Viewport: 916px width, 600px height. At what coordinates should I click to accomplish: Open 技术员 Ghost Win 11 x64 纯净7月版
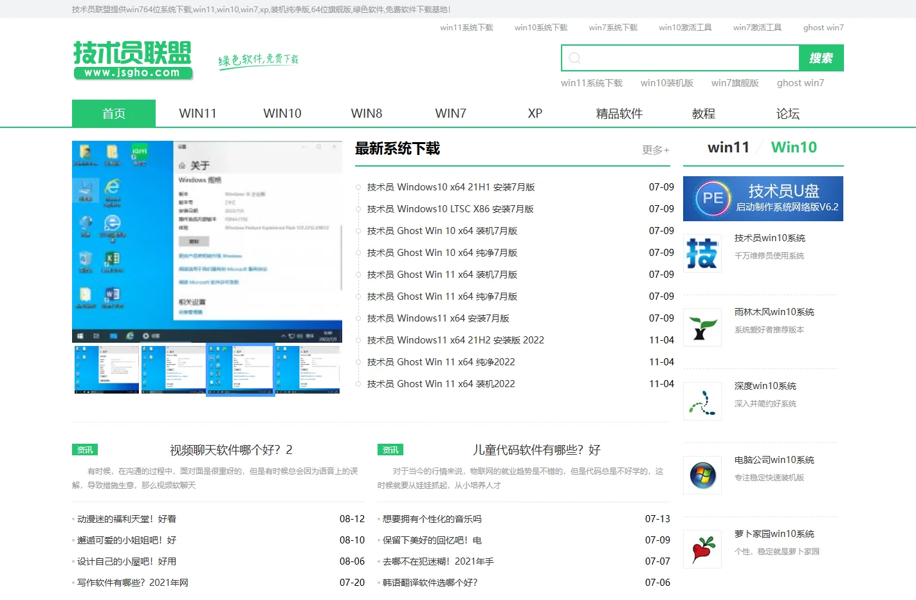pos(442,296)
